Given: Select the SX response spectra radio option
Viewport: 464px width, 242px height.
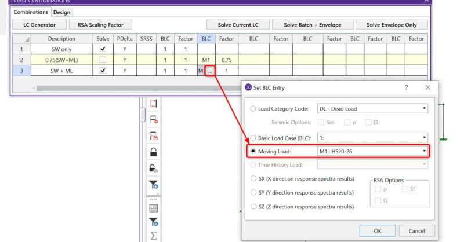Looking at the screenshot, I should tap(253, 179).
